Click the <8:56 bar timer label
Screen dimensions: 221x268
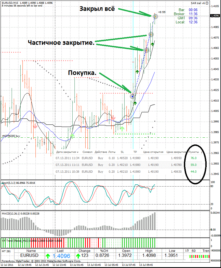click(x=162, y=12)
